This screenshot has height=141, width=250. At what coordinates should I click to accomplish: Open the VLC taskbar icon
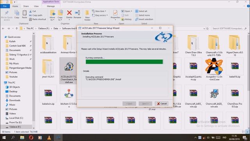tap(49, 137)
